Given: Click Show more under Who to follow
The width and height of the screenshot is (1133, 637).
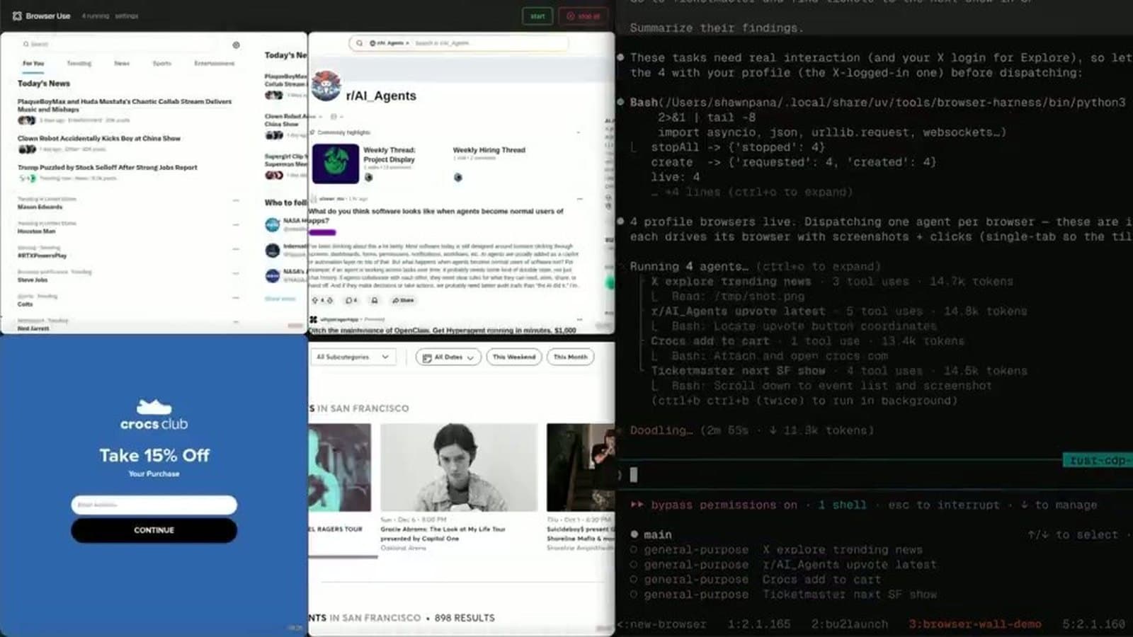Looking at the screenshot, I should [x=280, y=299].
